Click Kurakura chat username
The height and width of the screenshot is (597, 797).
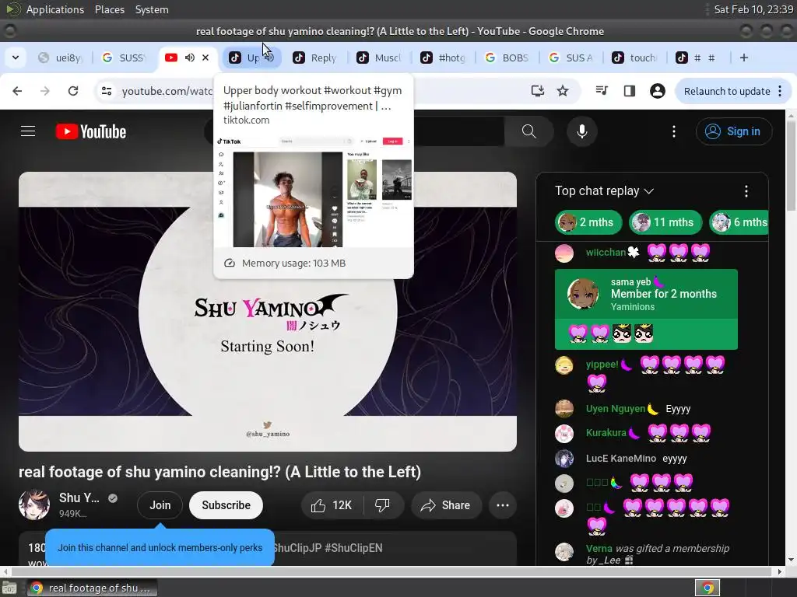coord(606,432)
